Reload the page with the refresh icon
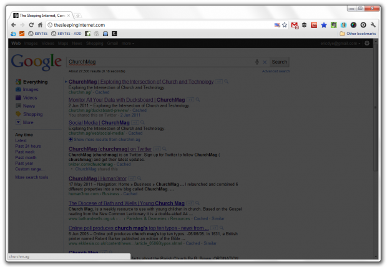 coord(31,25)
